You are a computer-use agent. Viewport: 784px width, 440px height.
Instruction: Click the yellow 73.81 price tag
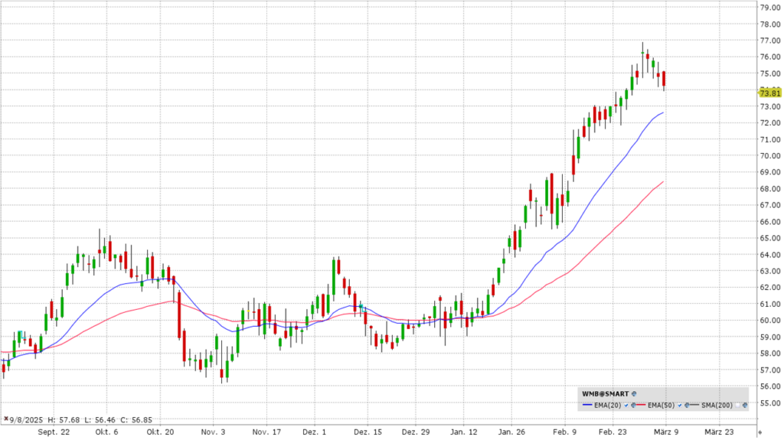(x=769, y=93)
